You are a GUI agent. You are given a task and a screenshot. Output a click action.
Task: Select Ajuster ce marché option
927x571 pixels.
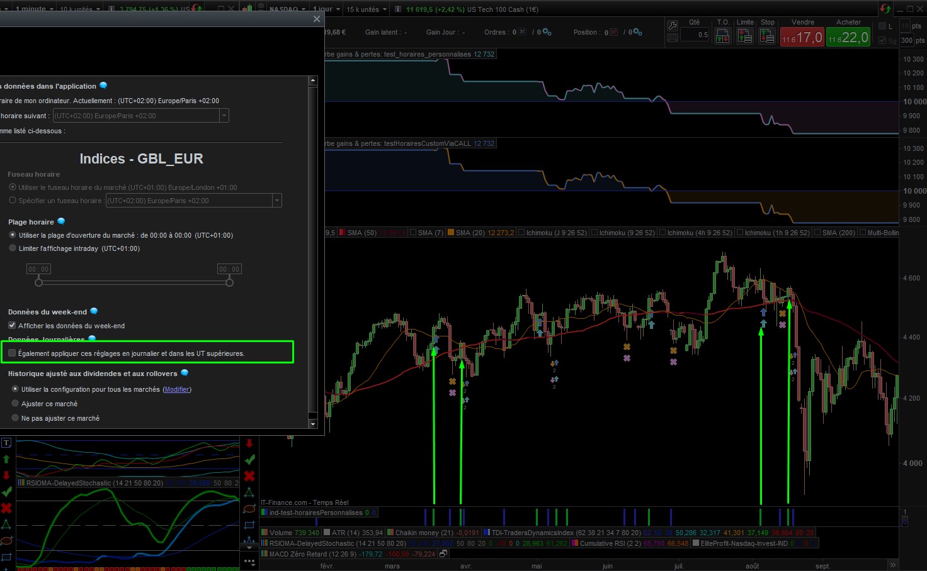coord(15,404)
